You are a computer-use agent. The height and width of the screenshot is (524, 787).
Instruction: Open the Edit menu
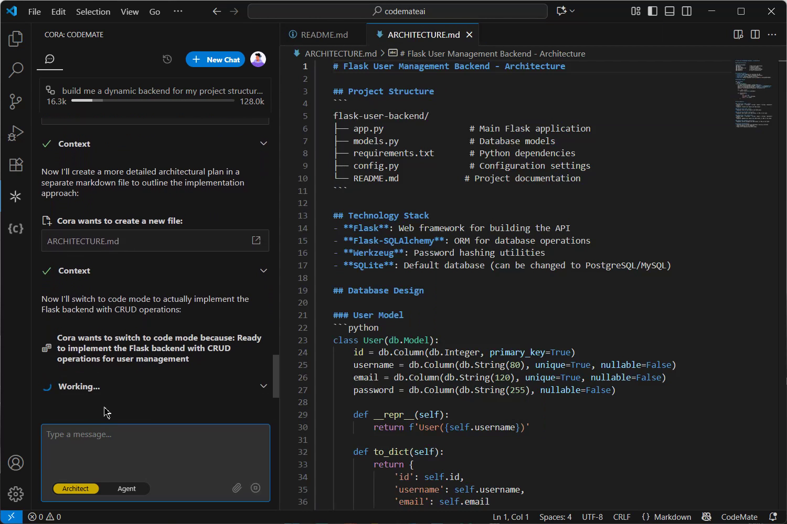pos(58,12)
